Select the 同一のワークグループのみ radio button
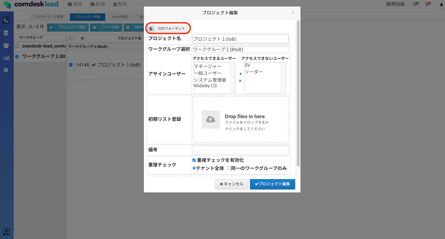 pos(229,168)
